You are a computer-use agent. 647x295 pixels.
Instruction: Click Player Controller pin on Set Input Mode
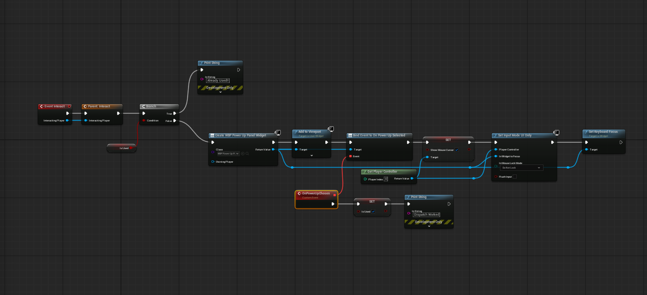495,150
